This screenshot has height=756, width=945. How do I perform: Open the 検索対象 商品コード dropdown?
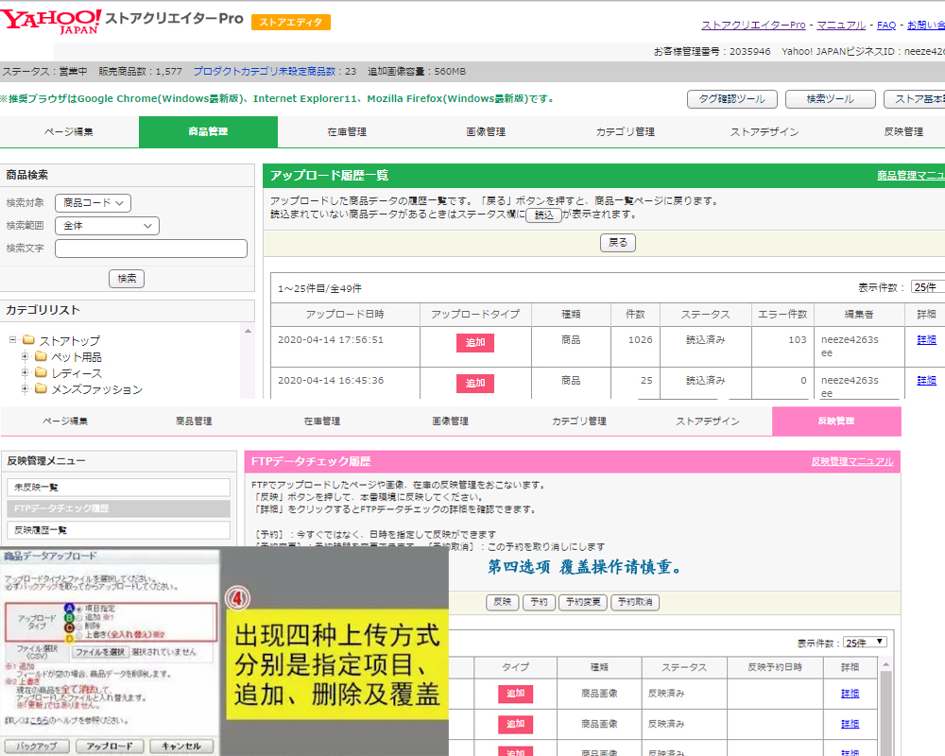point(93,202)
